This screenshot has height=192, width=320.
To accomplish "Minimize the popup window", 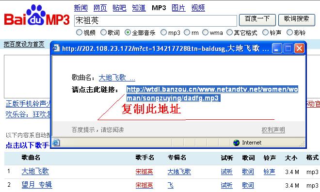I will [x=277, y=48].
